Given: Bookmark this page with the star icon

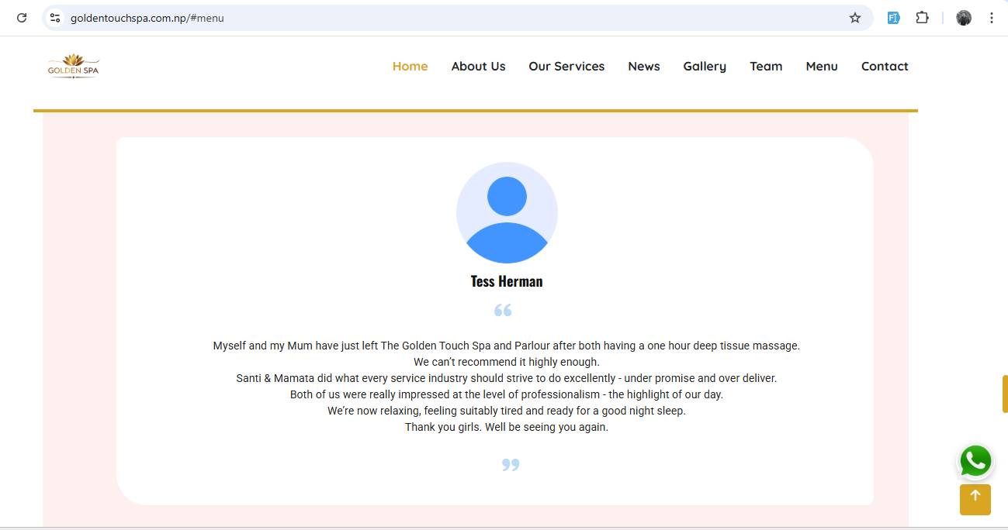Looking at the screenshot, I should pyautogui.click(x=854, y=18).
